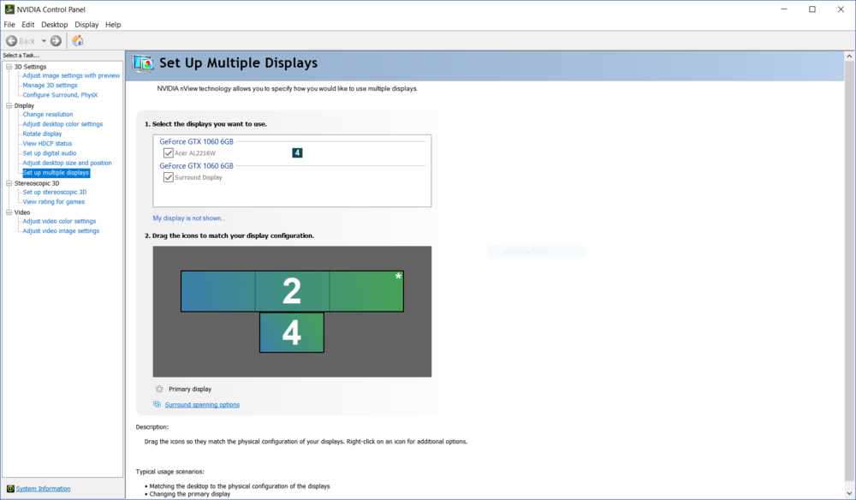Select View rating for games

(x=53, y=202)
